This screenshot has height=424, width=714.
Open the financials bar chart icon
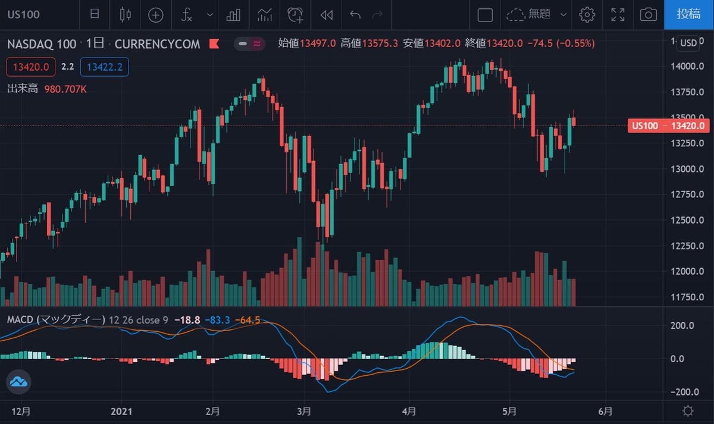click(233, 15)
